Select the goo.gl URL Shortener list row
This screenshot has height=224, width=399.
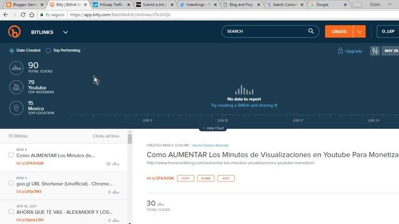(x=64, y=185)
